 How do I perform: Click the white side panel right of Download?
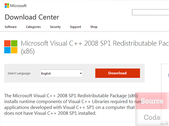165,78
